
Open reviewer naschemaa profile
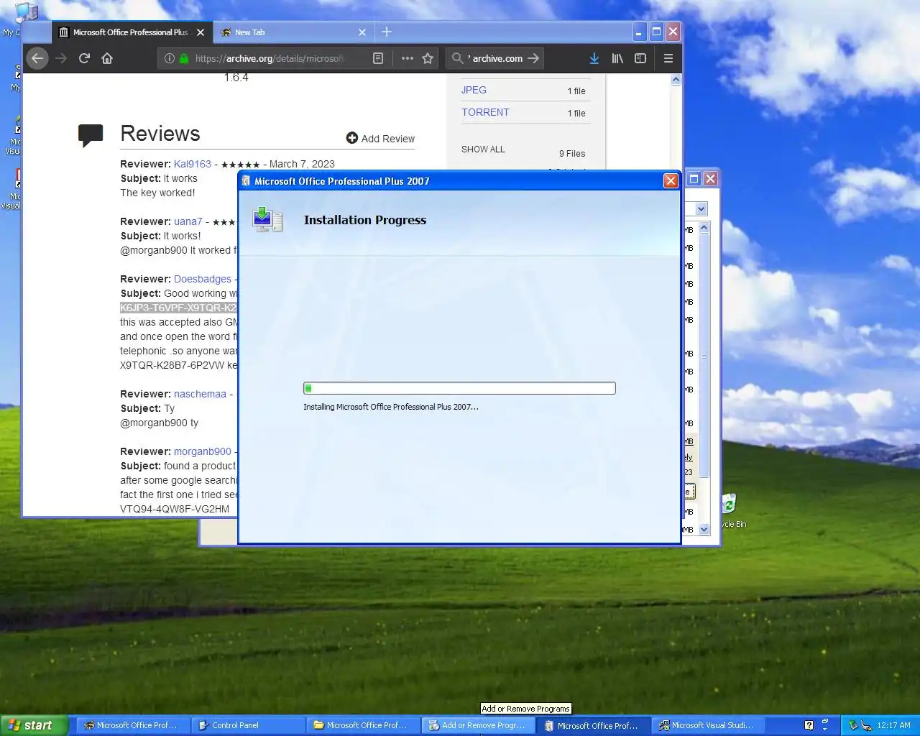coord(200,394)
